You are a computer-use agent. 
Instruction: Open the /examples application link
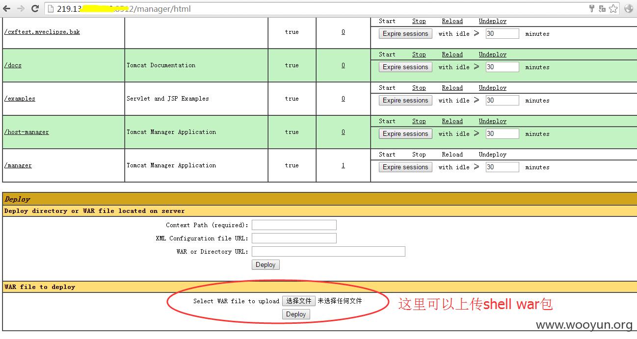(x=20, y=99)
